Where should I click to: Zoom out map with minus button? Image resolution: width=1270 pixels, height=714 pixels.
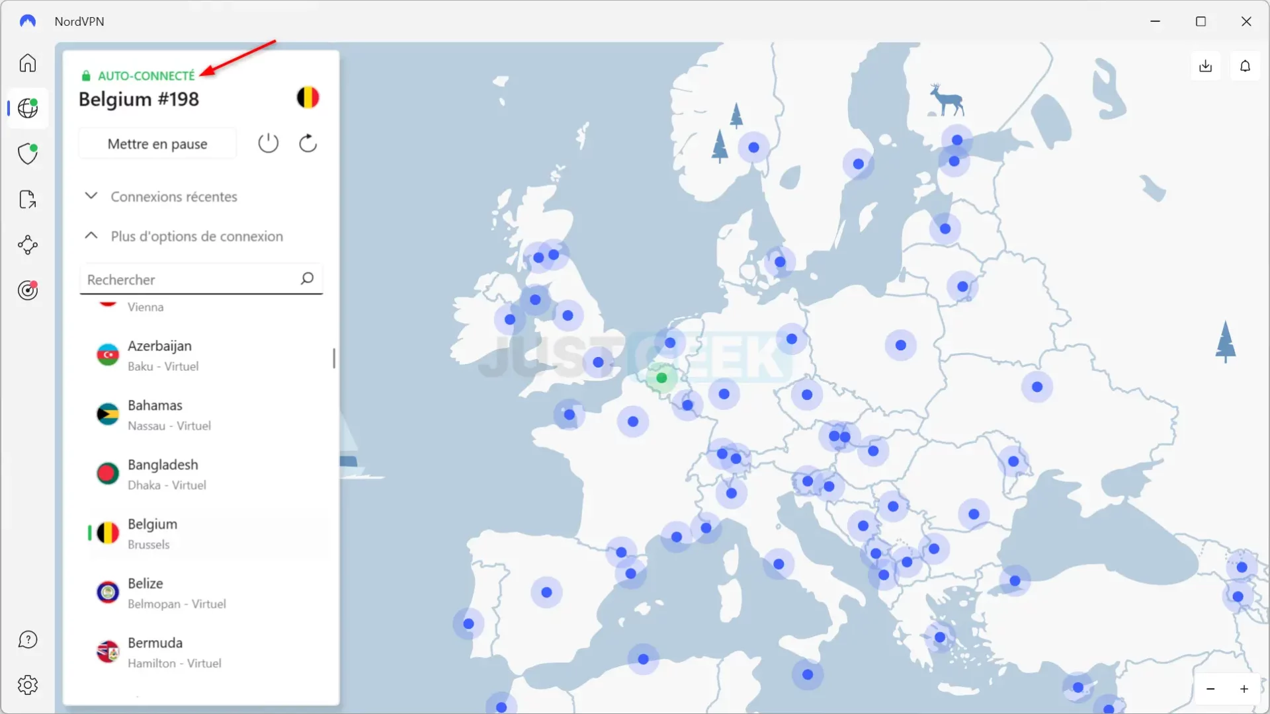[1210, 689]
